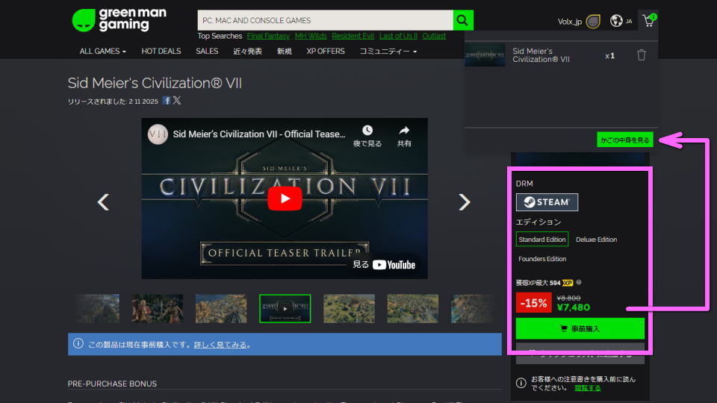
Task: Share the game on X
Action: [177, 101]
